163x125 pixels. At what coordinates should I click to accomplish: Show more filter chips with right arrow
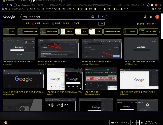[159, 32]
